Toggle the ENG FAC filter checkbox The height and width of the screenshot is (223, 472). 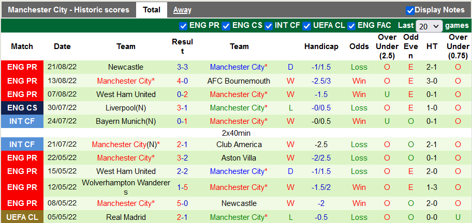tap(352, 26)
